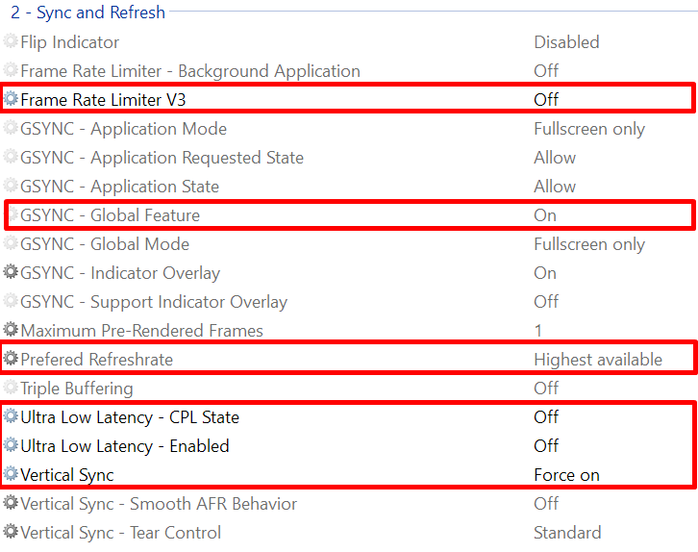Image resolution: width=698 pixels, height=552 pixels.
Task: Select GSYNC - Indicator Overlay setting name
Action: tap(120, 273)
